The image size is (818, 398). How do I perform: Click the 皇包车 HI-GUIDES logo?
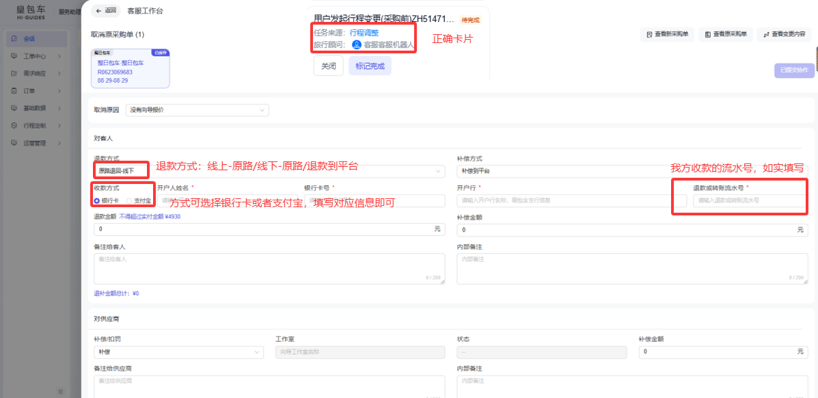point(30,12)
